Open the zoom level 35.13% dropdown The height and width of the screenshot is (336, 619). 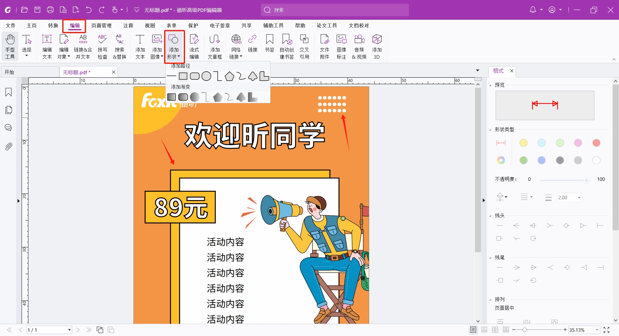tap(597, 330)
